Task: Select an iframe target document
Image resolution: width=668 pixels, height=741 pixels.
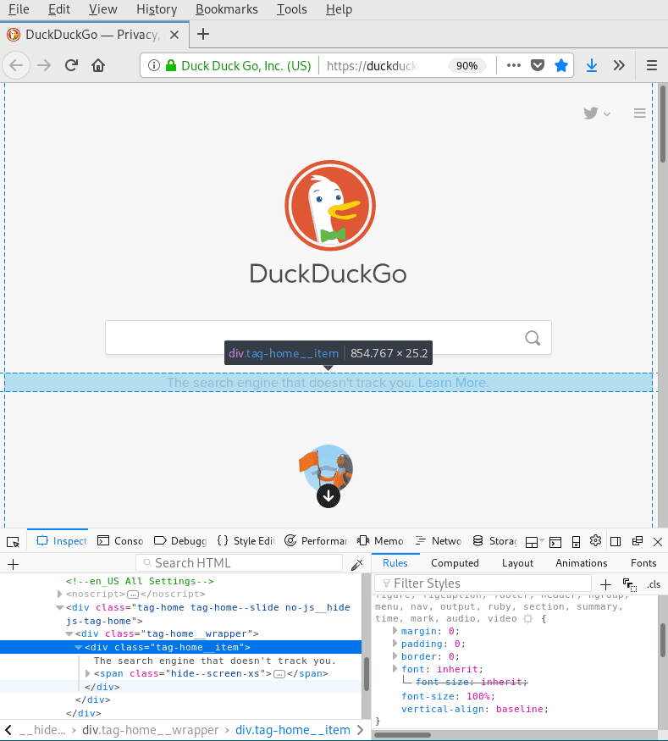Action: [x=535, y=542]
